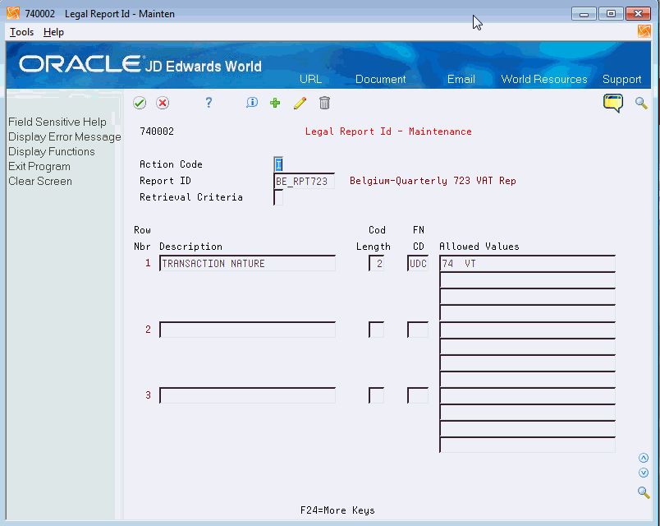This screenshot has height=526, width=660.
Task: Click the application icon in title bar
Action: click(x=13, y=13)
